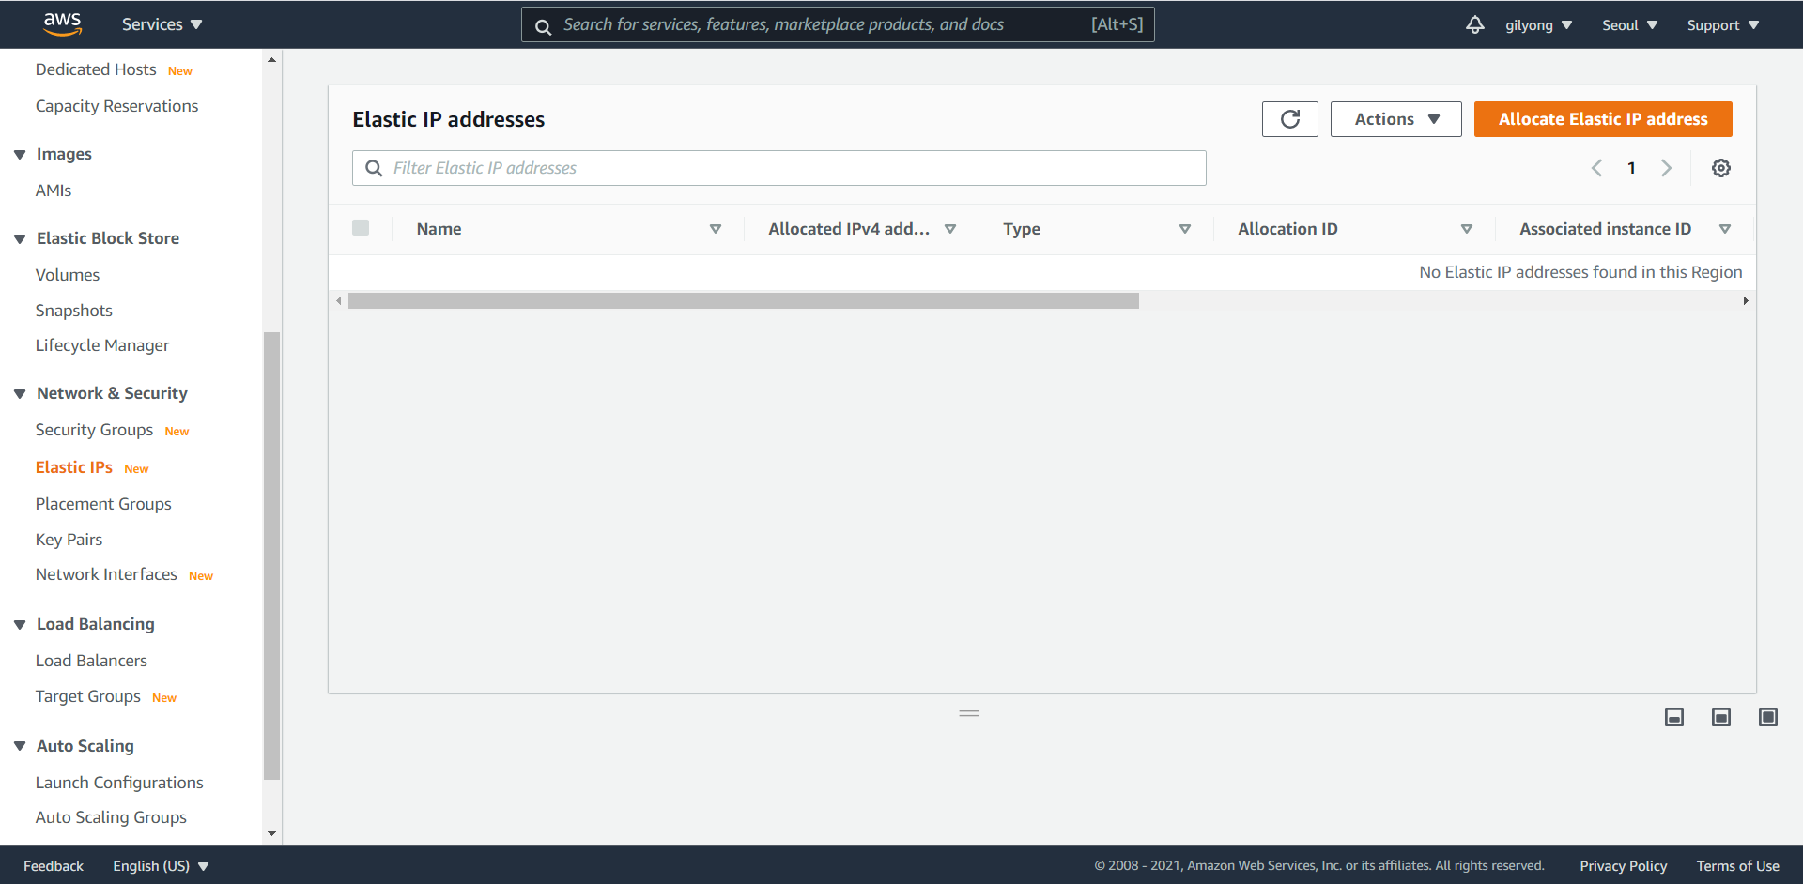Open Target Groups in sidebar
Viewport: 1803px width, 884px height.
[x=88, y=696]
